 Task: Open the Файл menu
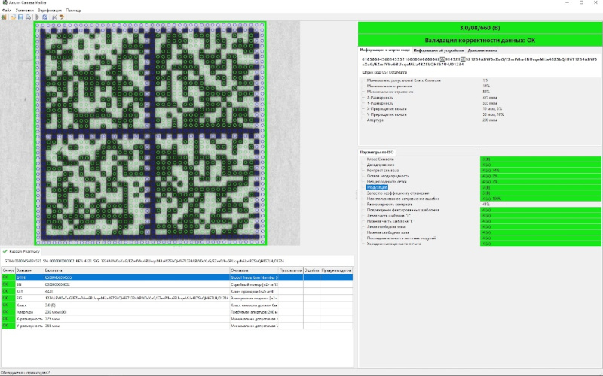pyautogui.click(x=6, y=10)
